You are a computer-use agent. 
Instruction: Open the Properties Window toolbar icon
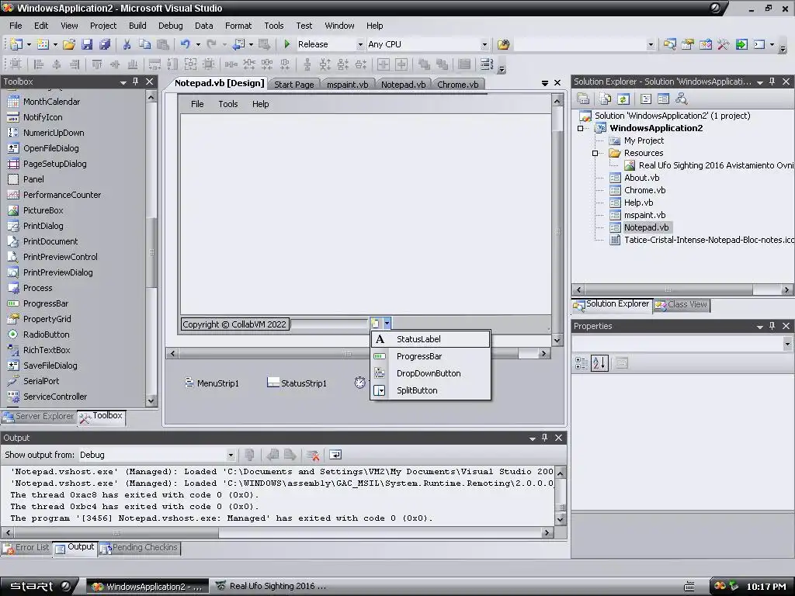[x=688, y=44]
